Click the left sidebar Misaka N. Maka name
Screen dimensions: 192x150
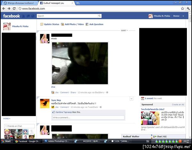click(20, 26)
